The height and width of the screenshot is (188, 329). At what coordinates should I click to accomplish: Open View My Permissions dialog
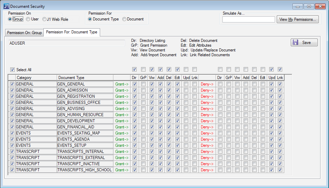298,19
